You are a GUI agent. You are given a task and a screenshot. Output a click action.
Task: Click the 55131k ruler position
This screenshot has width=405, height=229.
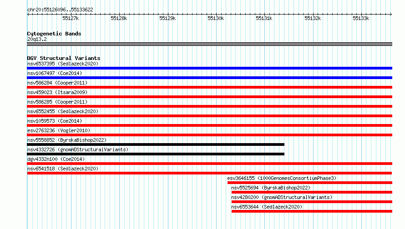coord(264,18)
